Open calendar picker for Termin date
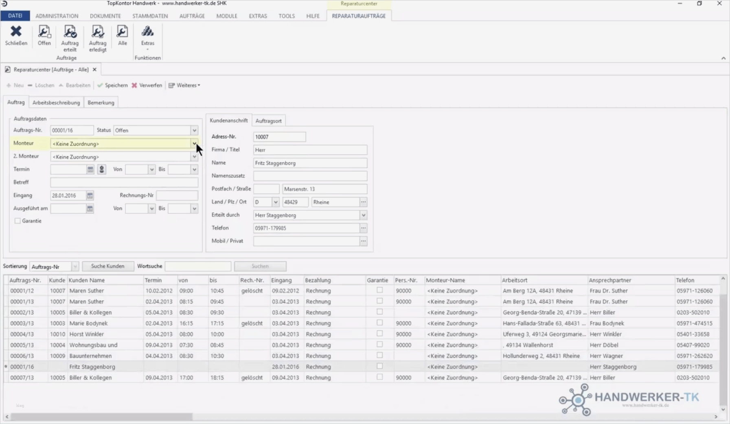This screenshot has height=424, width=730. click(90, 169)
